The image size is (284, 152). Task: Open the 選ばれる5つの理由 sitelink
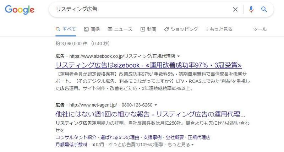[x=120, y=137]
